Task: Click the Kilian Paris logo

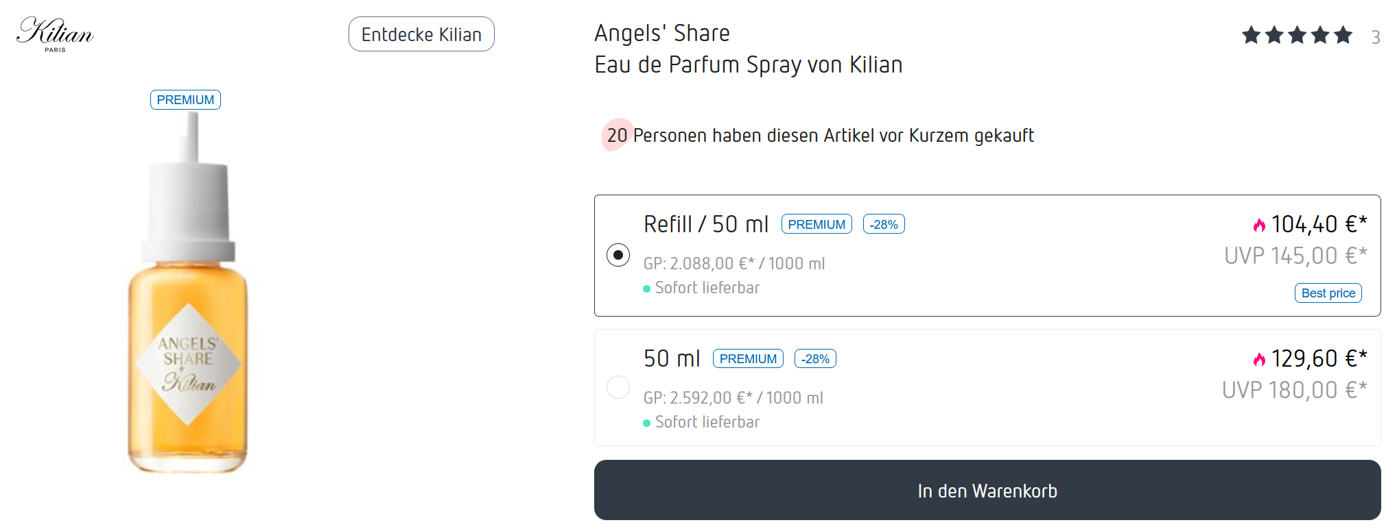Action: coord(55,34)
